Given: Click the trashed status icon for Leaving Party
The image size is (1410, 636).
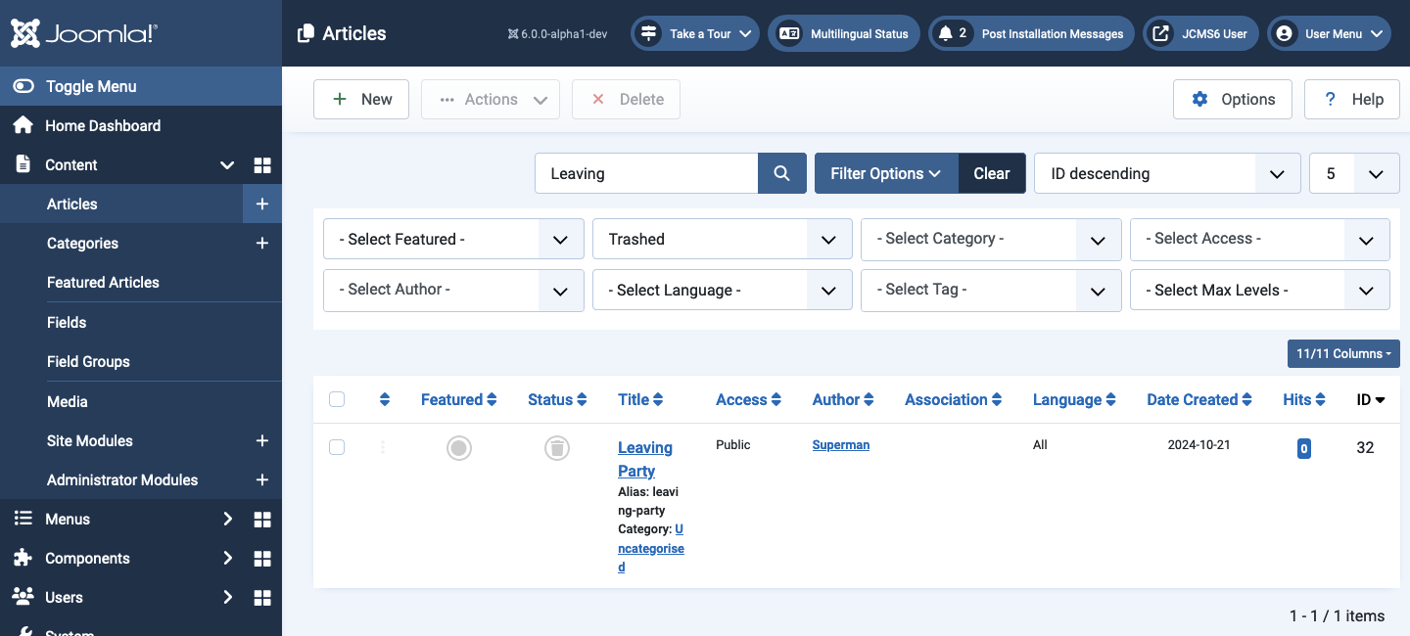Looking at the screenshot, I should pos(557,448).
